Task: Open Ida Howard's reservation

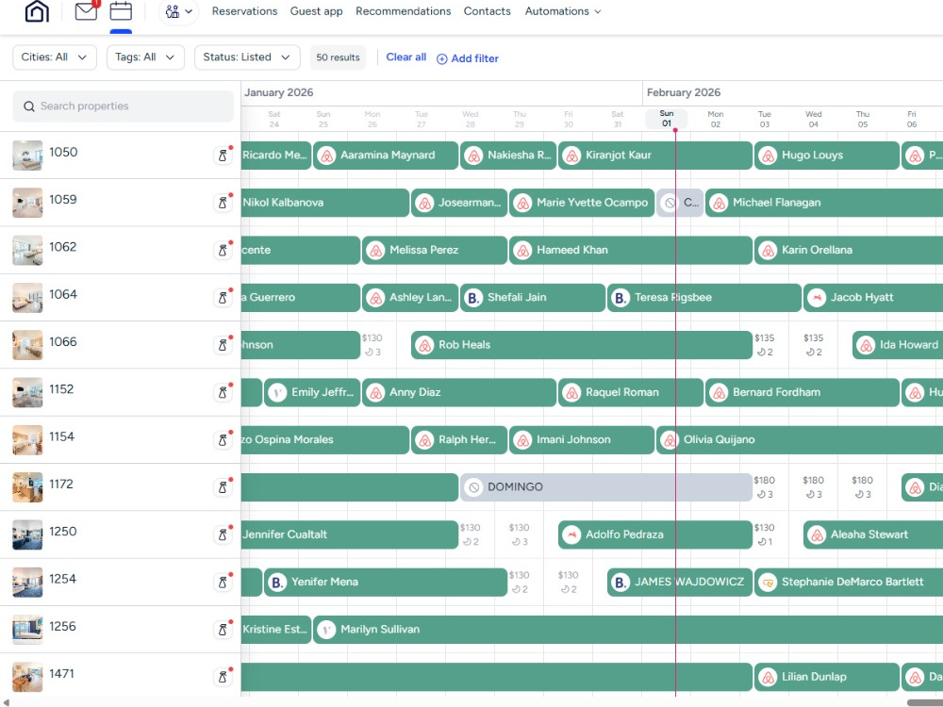Action: click(x=898, y=345)
